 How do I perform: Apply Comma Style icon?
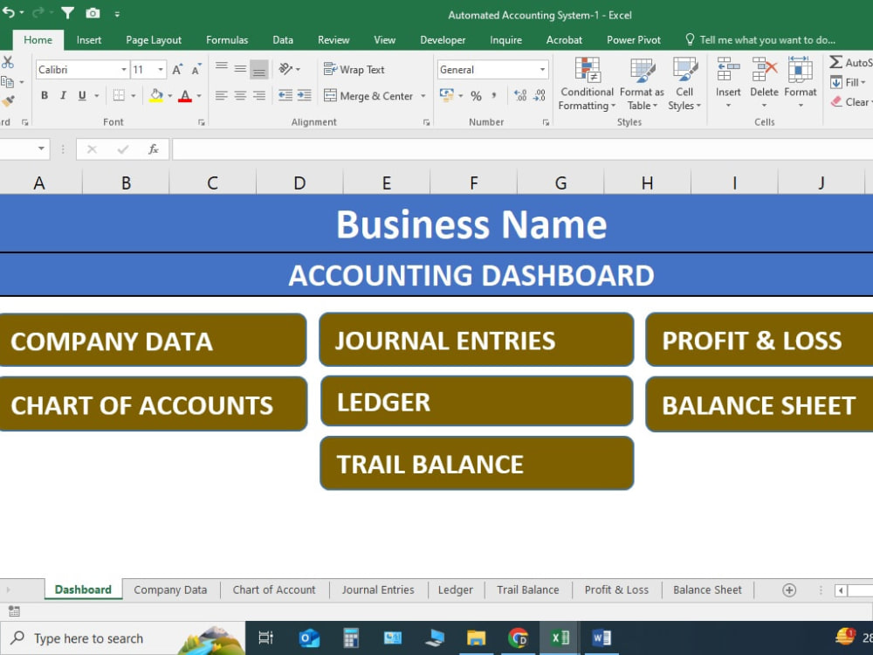(x=494, y=96)
